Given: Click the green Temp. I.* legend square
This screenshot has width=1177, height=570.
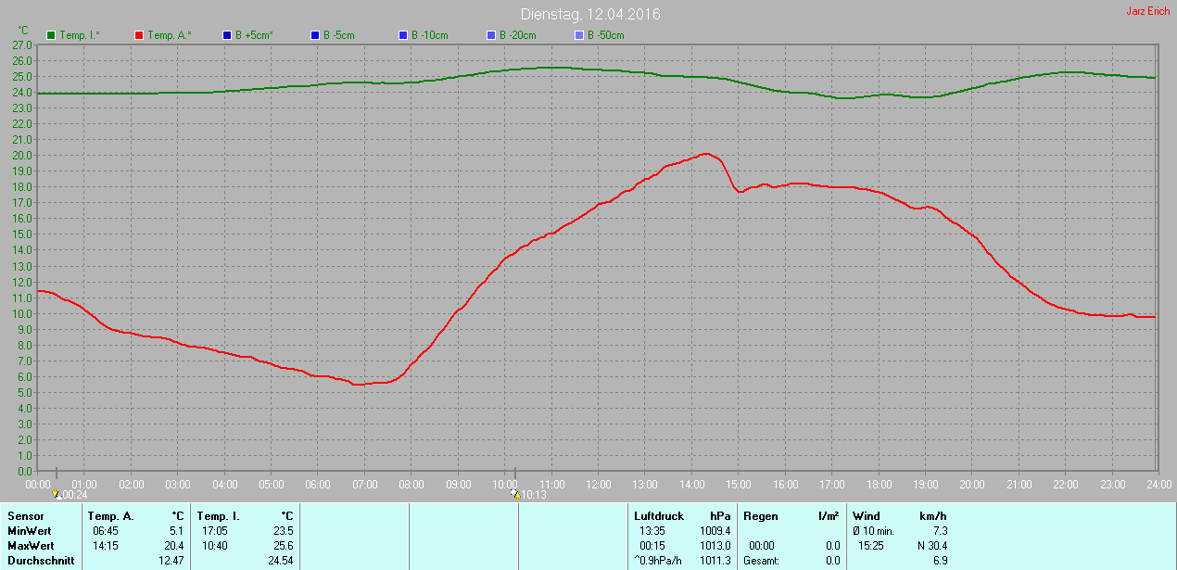Looking at the screenshot, I should (52, 35).
